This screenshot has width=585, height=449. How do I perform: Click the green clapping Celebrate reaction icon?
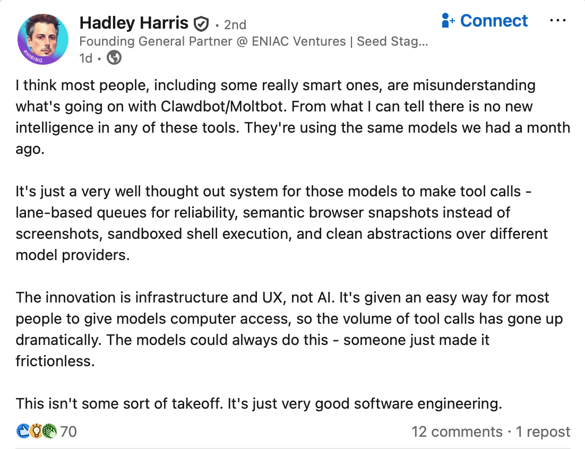coord(49,431)
